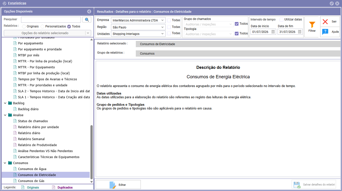Uncheck Todos checkbox for Tipologia
Viewport: 342px width, 191px height.
tap(237, 33)
